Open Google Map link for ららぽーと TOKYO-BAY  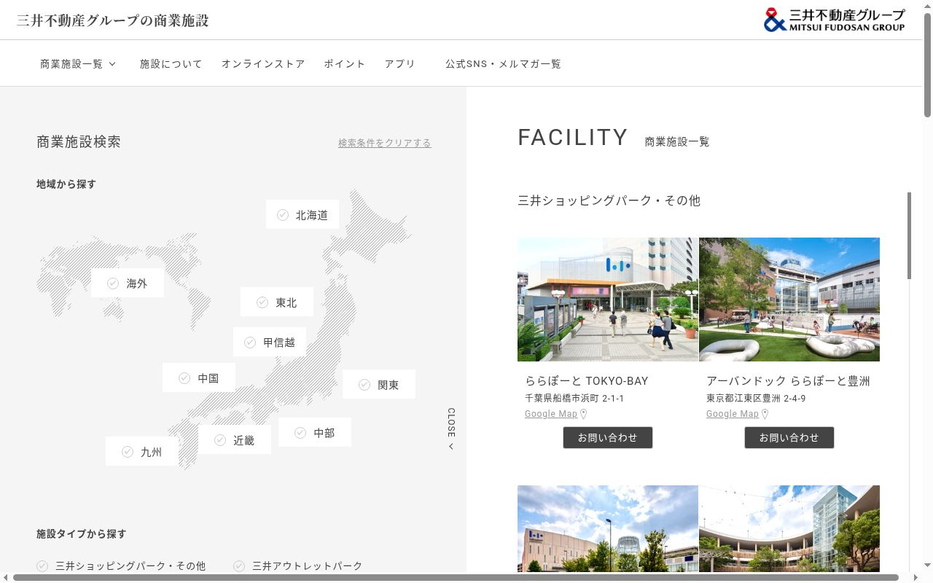[551, 414]
